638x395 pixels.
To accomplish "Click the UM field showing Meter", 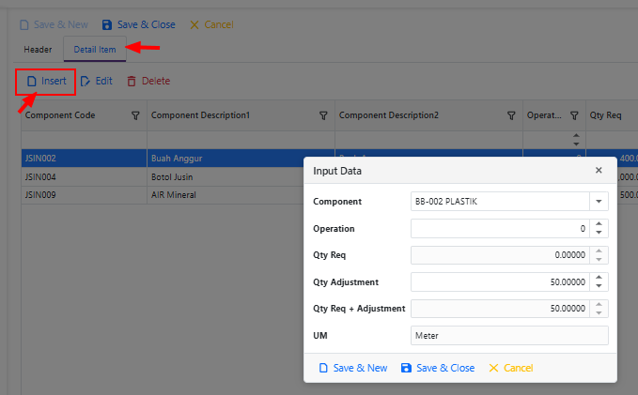I will [509, 336].
